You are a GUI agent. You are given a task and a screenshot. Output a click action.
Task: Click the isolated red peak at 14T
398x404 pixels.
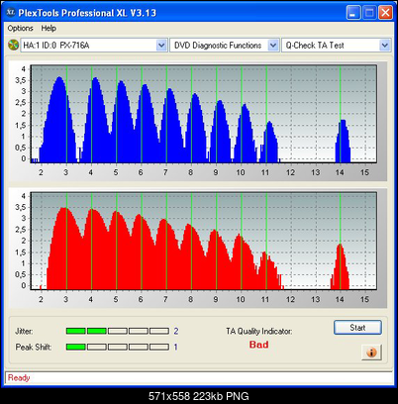pos(340,266)
